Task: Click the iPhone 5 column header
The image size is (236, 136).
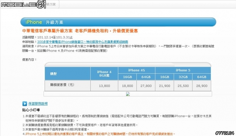Action: pyautogui.click(x=183, y=70)
